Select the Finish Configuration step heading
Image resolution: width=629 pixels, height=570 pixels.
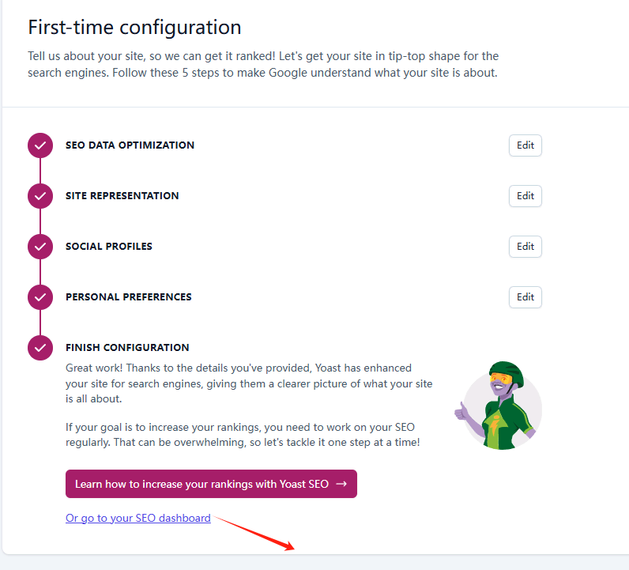(127, 348)
